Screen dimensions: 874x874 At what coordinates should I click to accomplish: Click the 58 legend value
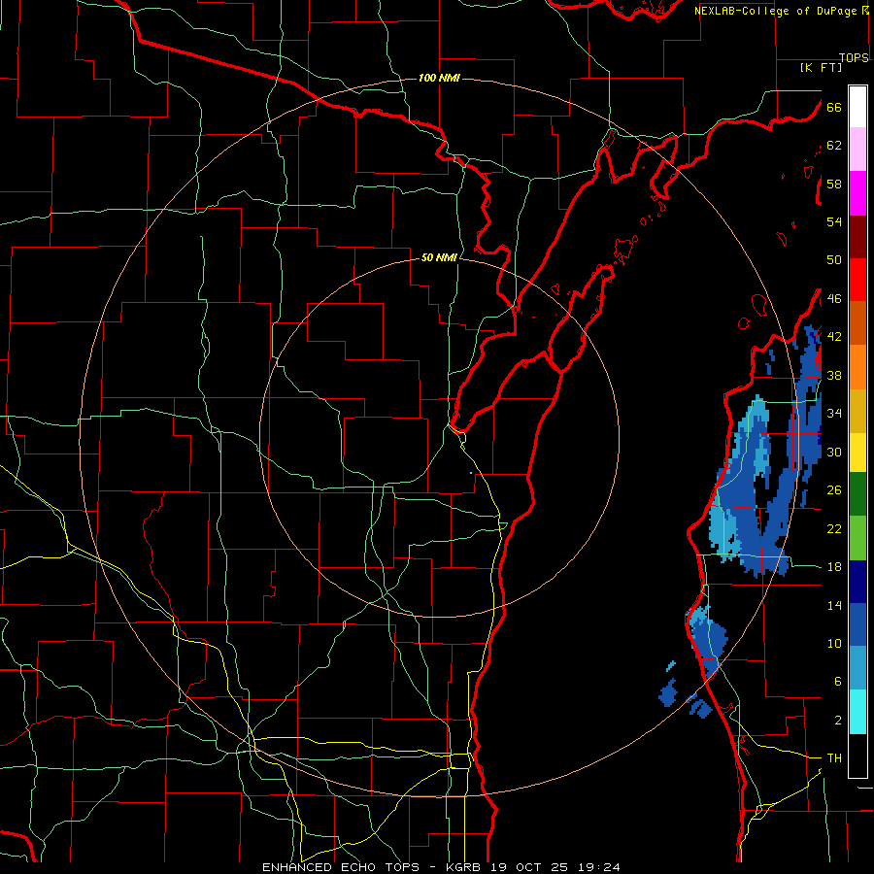click(834, 184)
